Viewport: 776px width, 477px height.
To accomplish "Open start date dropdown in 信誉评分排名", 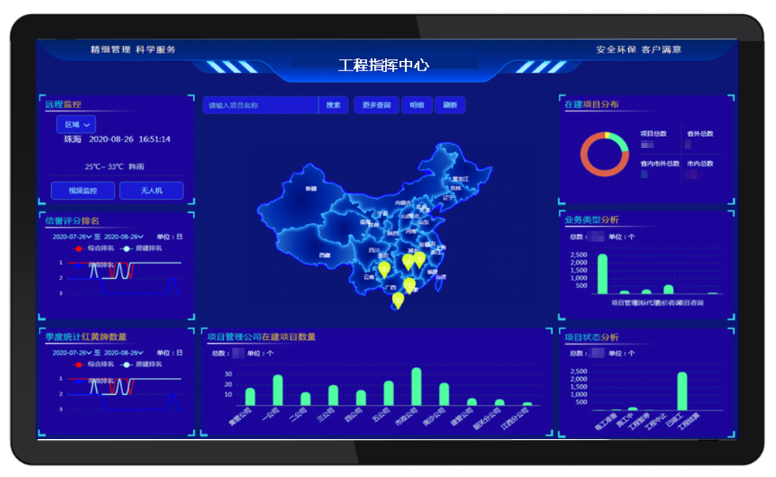I will pos(71,237).
